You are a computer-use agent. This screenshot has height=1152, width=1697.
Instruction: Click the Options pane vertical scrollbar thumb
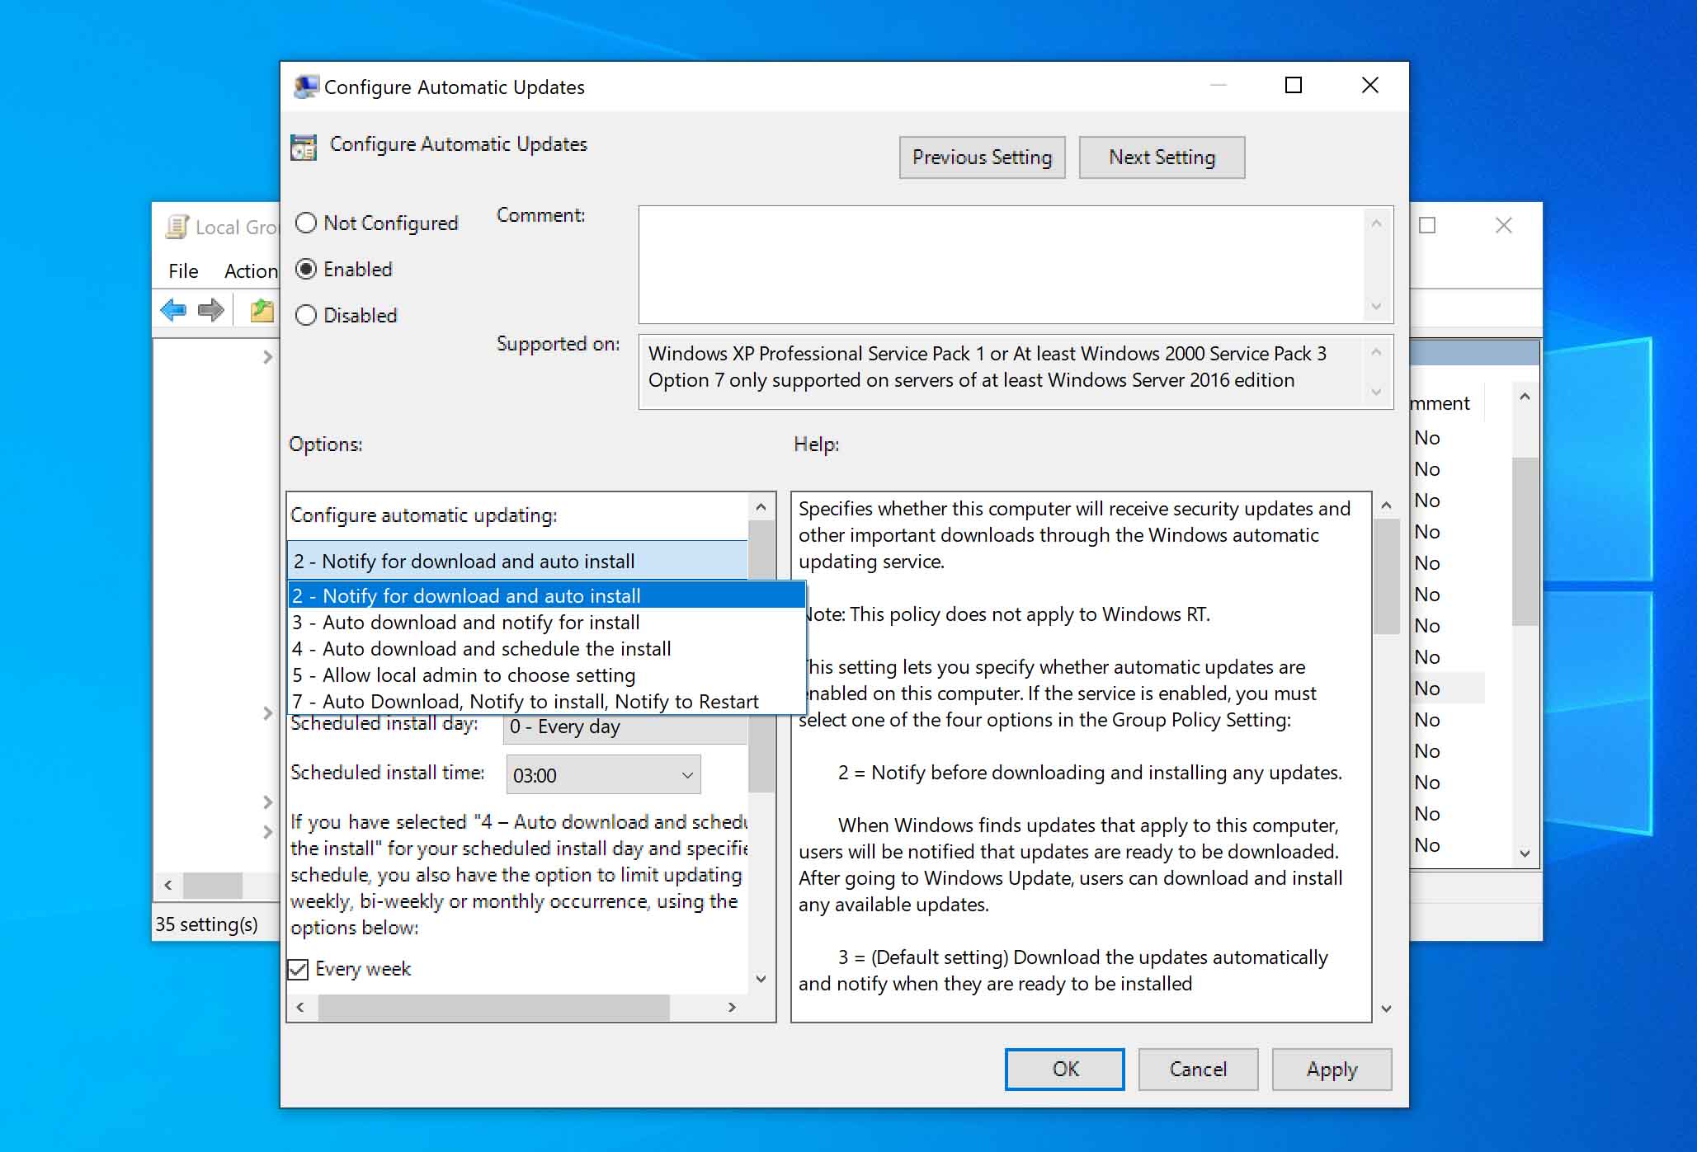pyautogui.click(x=761, y=656)
